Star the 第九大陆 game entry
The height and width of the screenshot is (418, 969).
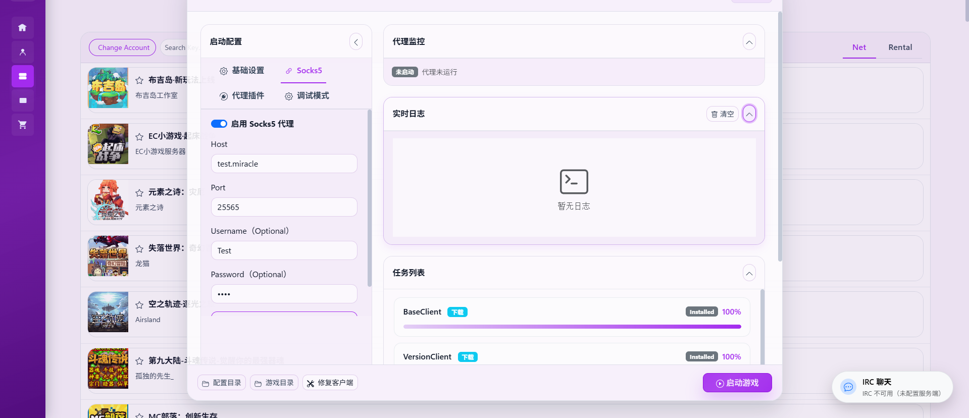pyautogui.click(x=139, y=360)
